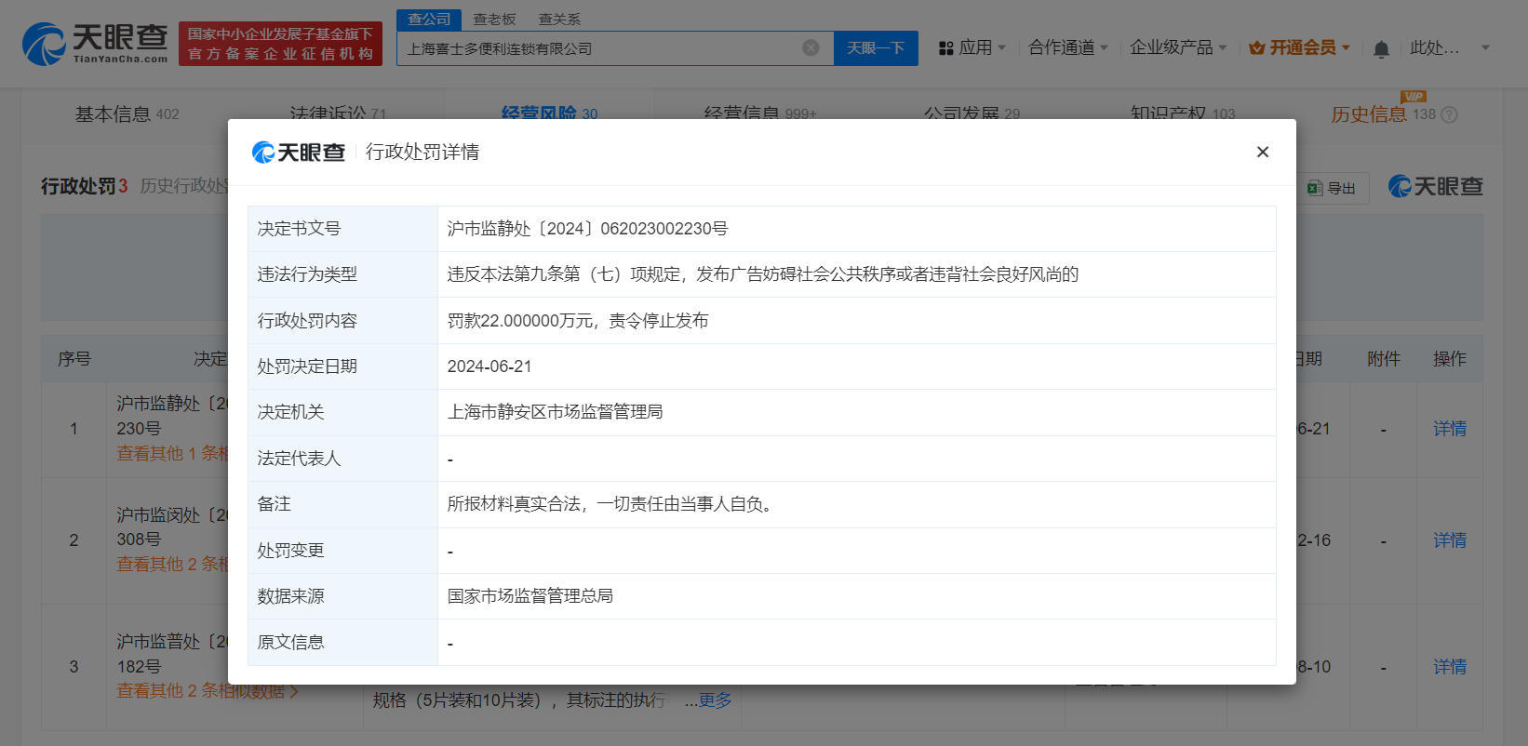Open 详情 link for row 2
1528x746 pixels.
pos(1450,540)
